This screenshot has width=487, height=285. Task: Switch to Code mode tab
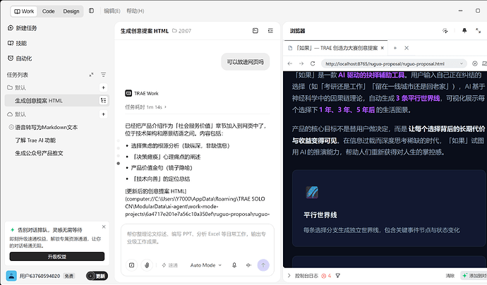point(48,11)
